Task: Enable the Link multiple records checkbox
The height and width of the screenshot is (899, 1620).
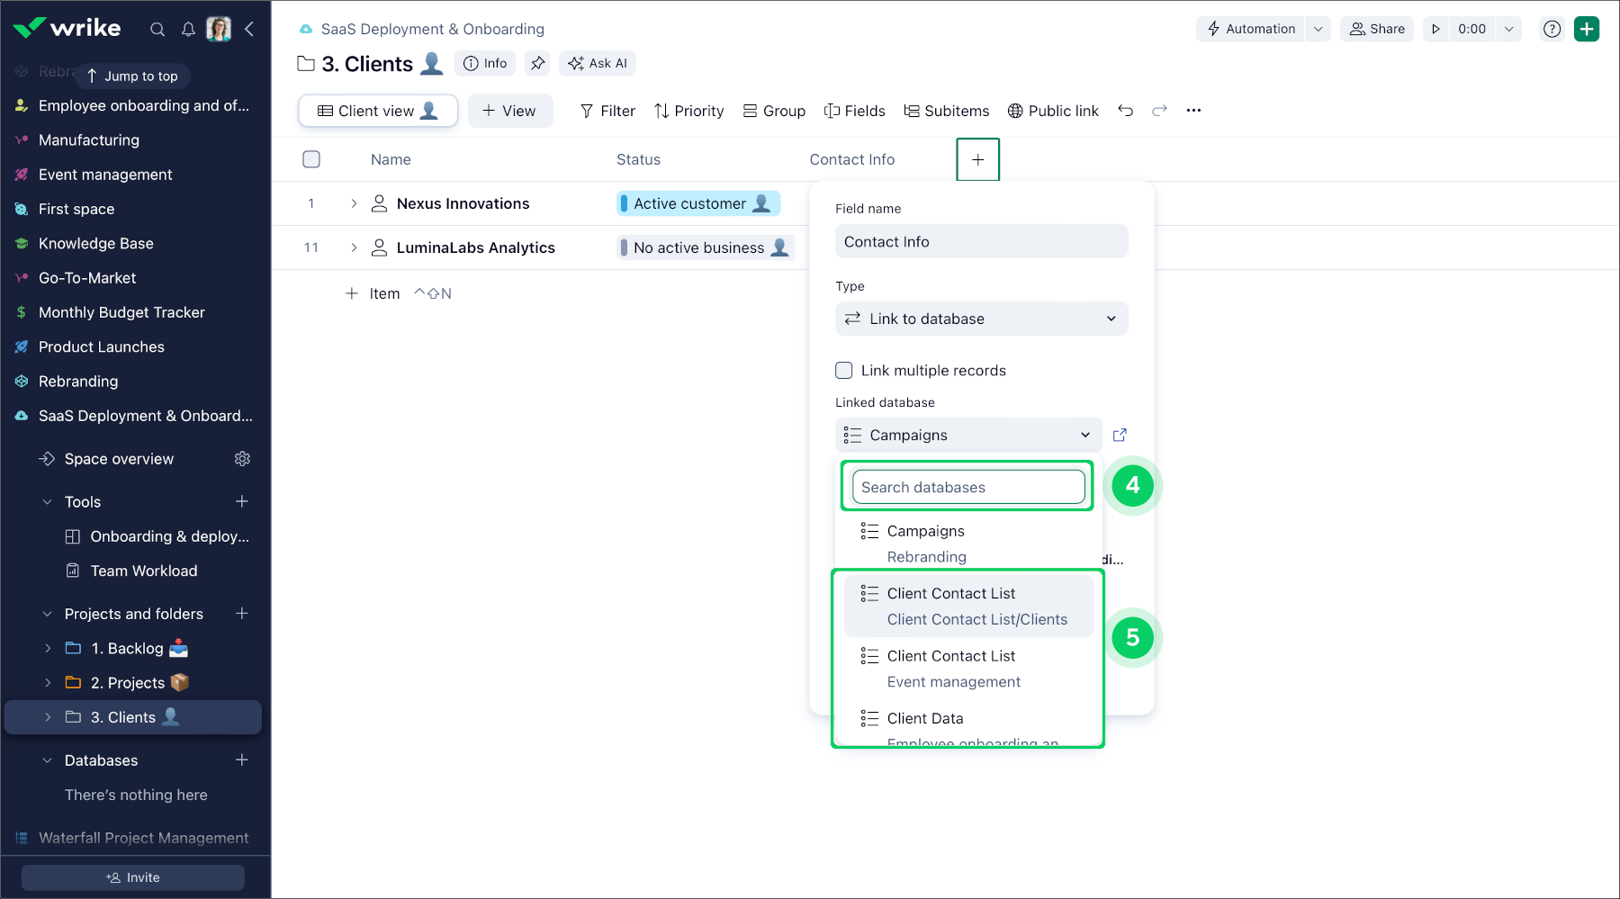Action: 843,370
